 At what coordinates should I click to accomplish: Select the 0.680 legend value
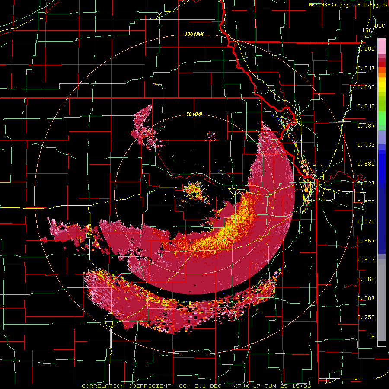pyautogui.click(x=366, y=164)
